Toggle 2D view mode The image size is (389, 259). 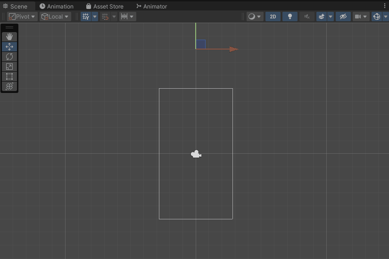273,17
